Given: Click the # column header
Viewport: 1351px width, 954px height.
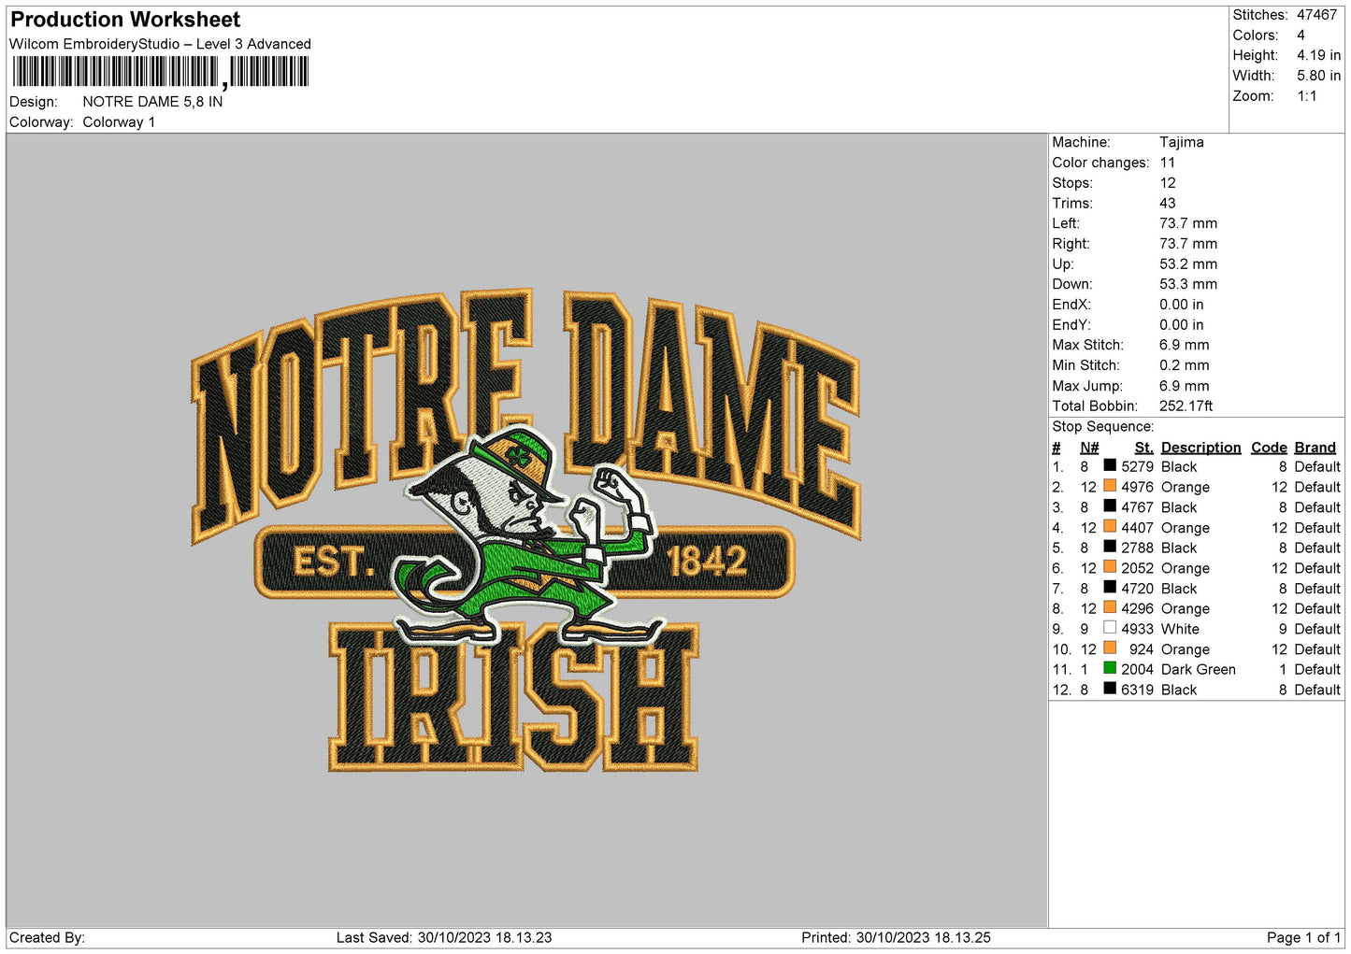Looking at the screenshot, I should pyautogui.click(x=1056, y=448).
